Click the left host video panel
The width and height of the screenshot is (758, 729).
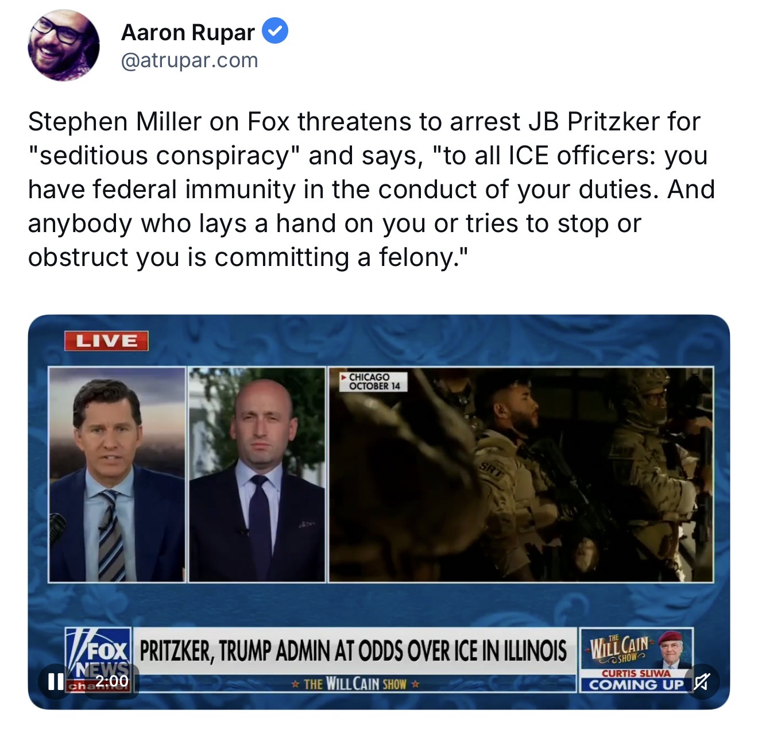(x=118, y=475)
